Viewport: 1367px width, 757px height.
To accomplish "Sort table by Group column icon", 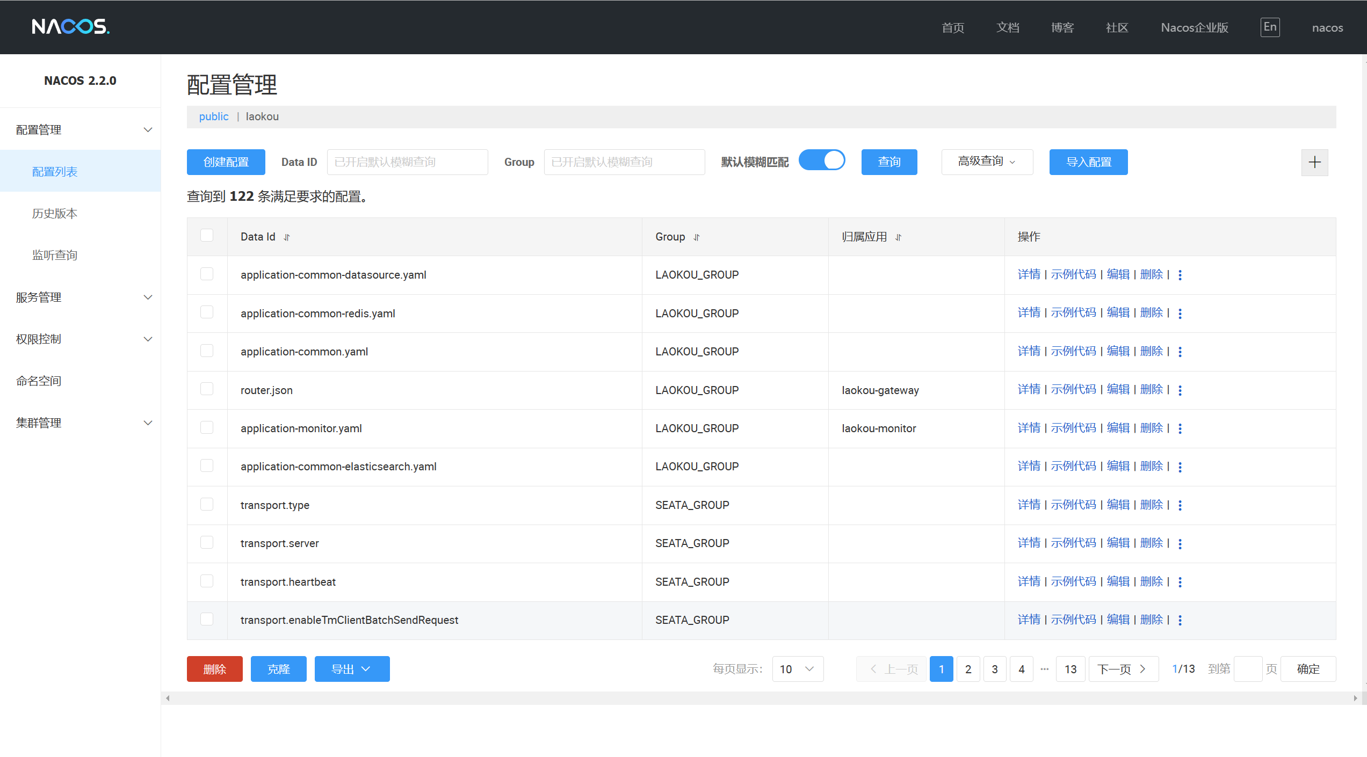I will pos(697,237).
